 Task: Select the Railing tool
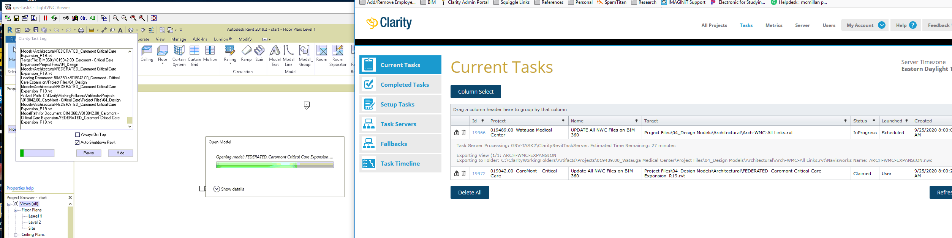230,53
